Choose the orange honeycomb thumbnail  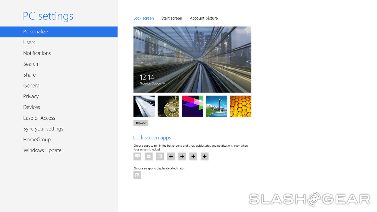point(241,106)
